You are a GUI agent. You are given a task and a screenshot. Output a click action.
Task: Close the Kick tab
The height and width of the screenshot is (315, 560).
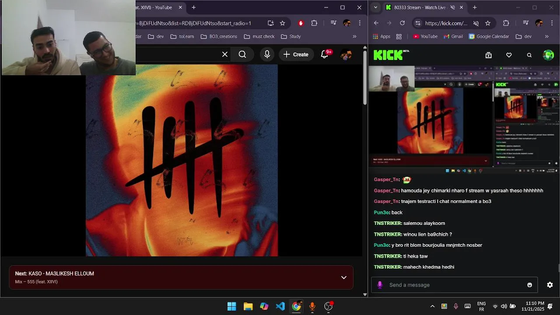click(x=461, y=7)
